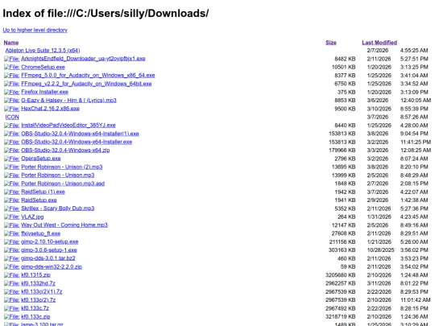This screenshot has width=435, height=326.
Task: Open OBS-Studio-32.0.4-Windows-x64-Installer.exe link
Action: tap(77, 142)
